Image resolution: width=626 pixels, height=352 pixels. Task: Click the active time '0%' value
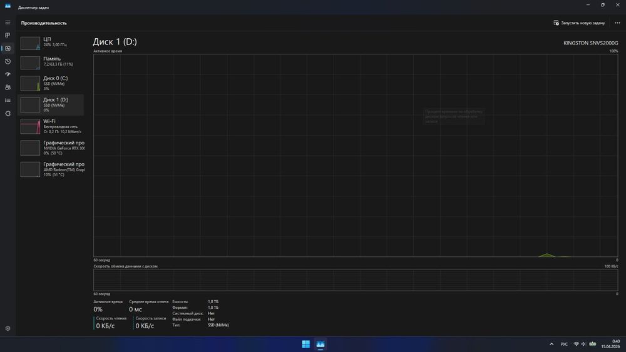pyautogui.click(x=98, y=309)
